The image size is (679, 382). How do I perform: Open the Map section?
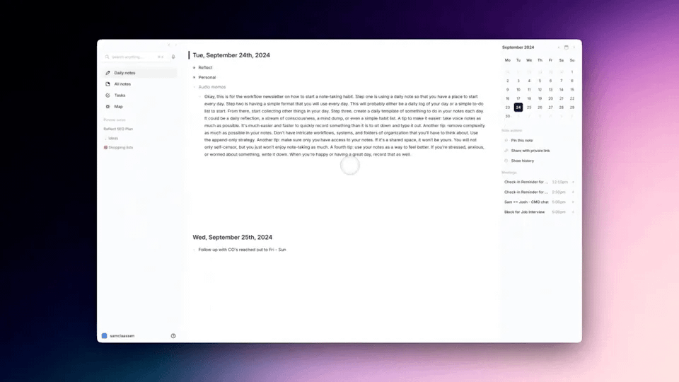pyautogui.click(x=140, y=107)
